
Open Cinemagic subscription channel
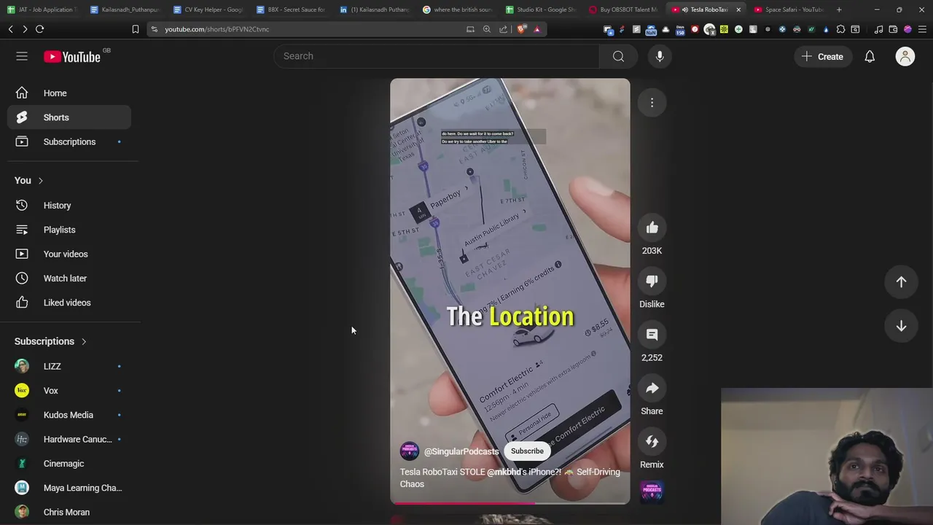coord(69,464)
